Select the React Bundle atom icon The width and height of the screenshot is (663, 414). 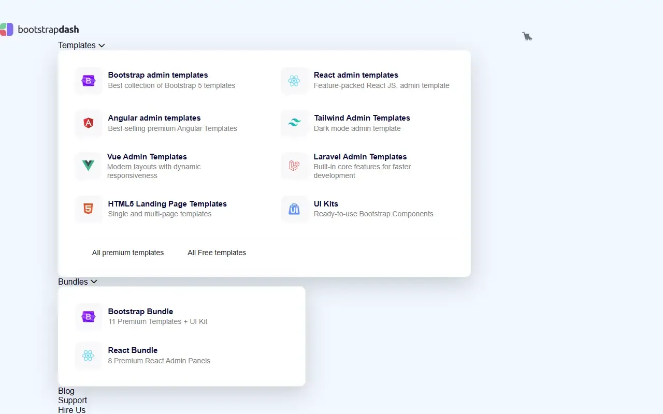pyautogui.click(x=89, y=356)
